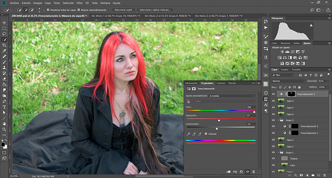Enable Muestrear todas las capas checkbox

(x=48, y=10)
